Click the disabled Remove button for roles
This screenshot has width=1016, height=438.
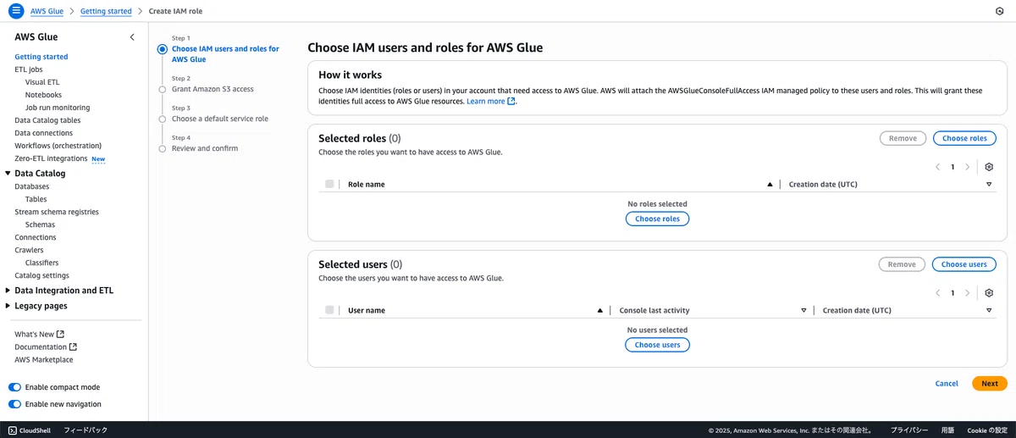(903, 138)
